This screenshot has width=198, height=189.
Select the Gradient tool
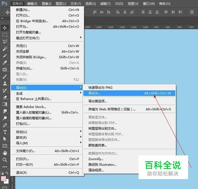point(5,104)
